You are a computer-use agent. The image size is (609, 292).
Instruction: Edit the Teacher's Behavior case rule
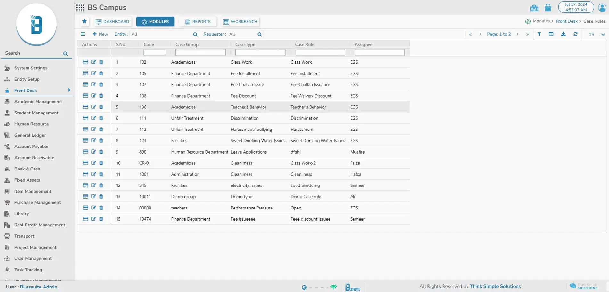(93, 107)
